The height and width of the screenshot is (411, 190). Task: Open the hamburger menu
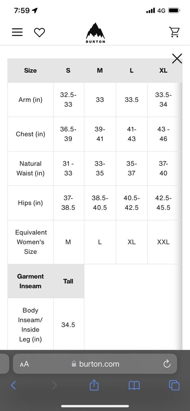[x=17, y=32]
